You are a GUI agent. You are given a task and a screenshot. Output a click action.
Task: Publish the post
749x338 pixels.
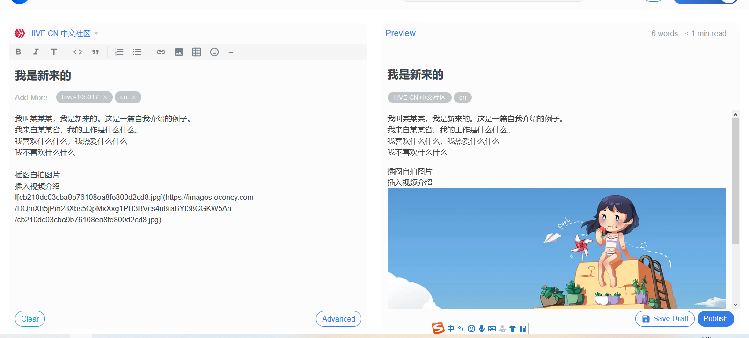pyautogui.click(x=715, y=319)
